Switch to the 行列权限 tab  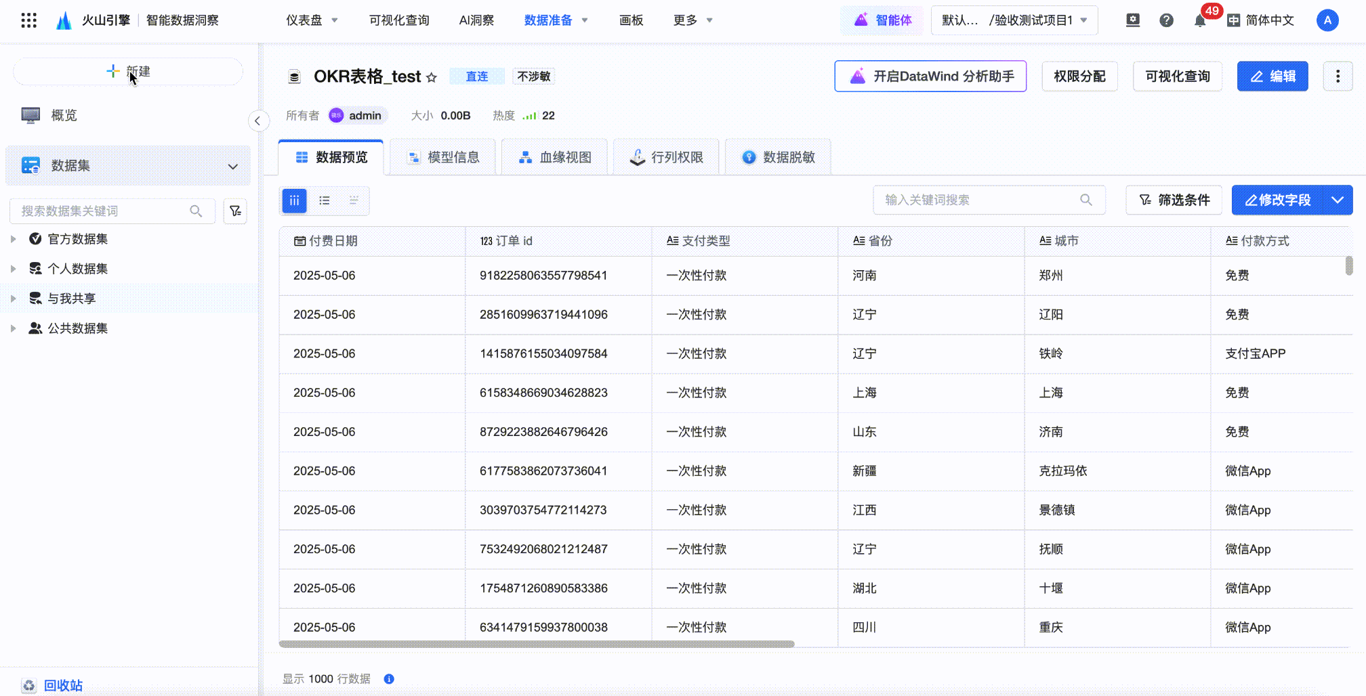click(x=667, y=157)
